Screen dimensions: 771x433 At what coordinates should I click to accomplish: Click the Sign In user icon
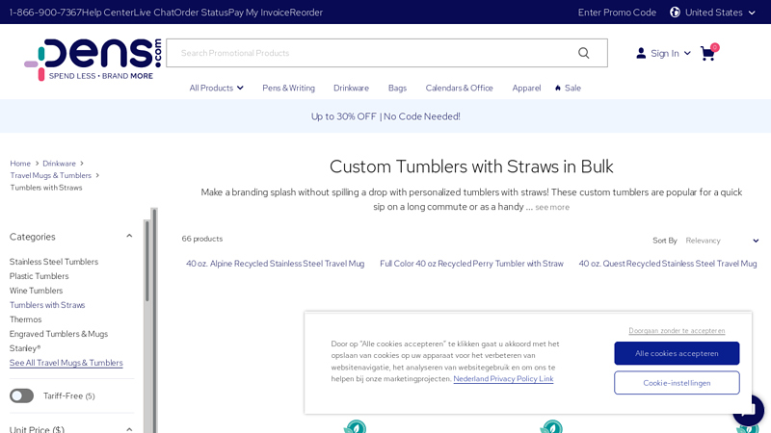(641, 53)
